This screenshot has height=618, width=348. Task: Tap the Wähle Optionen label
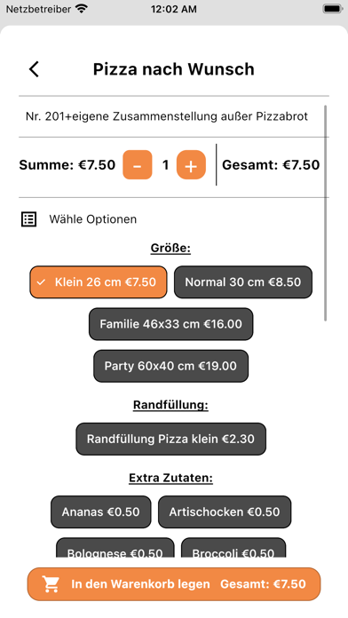(x=93, y=219)
